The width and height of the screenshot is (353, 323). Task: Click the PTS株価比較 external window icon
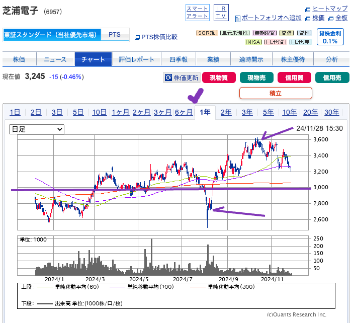tap(137, 37)
